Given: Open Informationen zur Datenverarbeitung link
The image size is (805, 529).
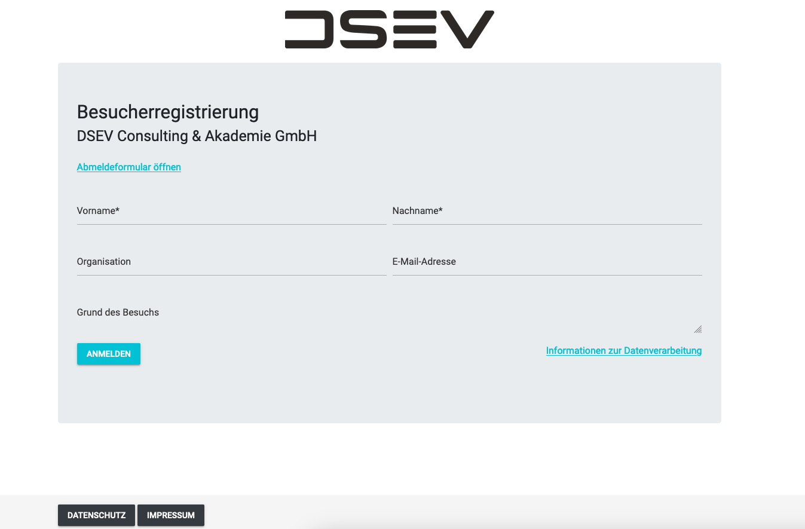Looking at the screenshot, I should (x=624, y=351).
